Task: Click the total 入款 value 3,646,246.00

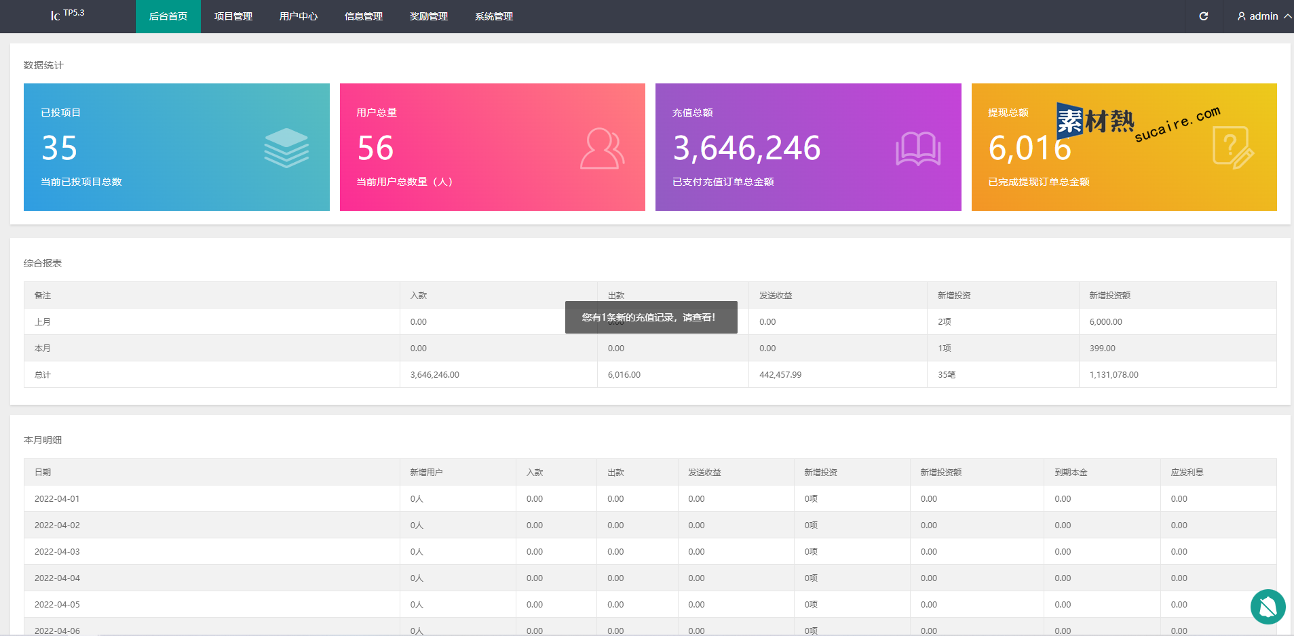Action: [435, 375]
